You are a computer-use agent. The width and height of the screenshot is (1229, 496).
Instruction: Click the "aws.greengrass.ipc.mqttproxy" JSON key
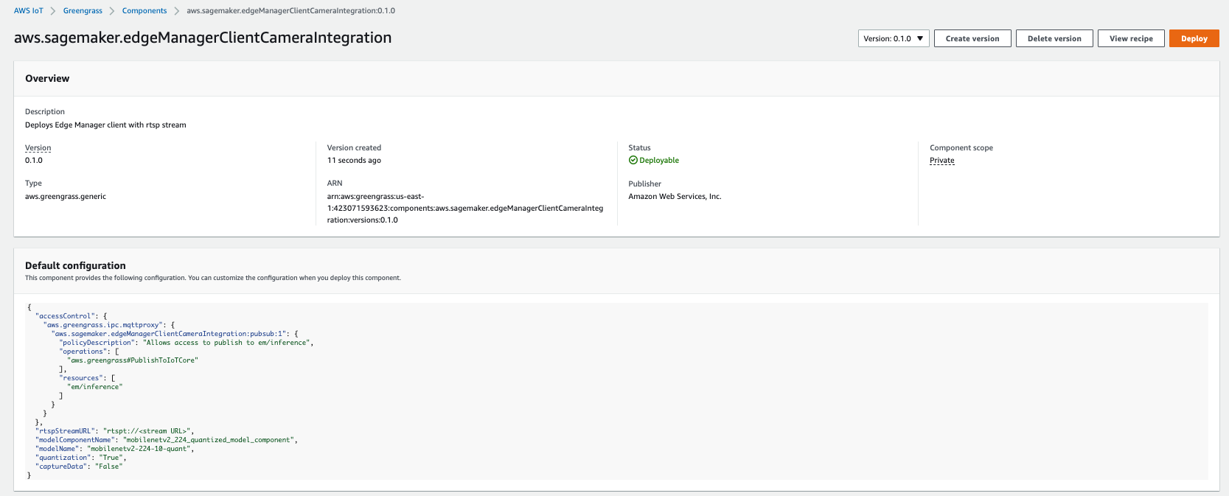point(103,325)
